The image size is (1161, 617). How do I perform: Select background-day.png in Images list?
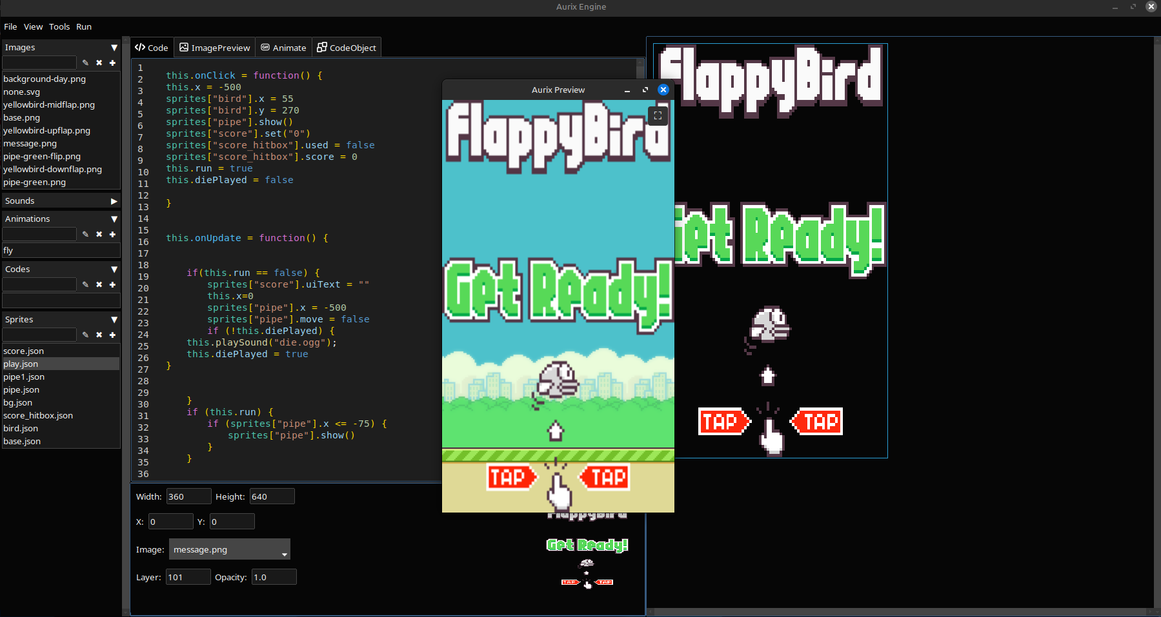click(x=61, y=79)
